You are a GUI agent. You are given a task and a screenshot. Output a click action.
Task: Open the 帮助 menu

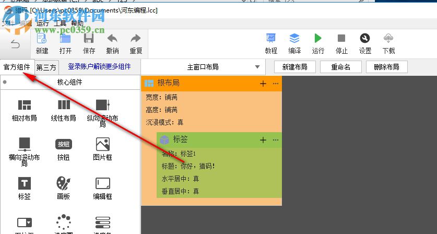77,24
